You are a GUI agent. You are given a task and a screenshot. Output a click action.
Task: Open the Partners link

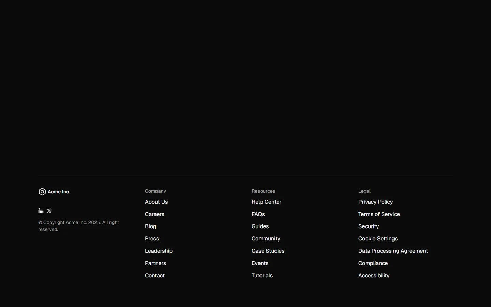[155, 263]
